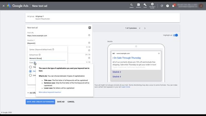Click the Google Ads logo
Screen dimensions: 206x116
[x=18, y=6]
